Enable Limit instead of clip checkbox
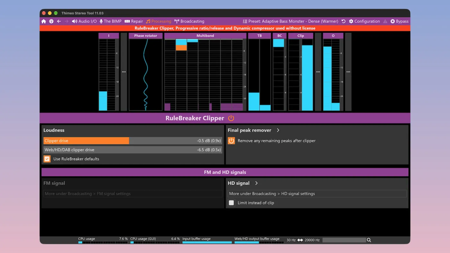This screenshot has height=253, width=450. point(231,203)
